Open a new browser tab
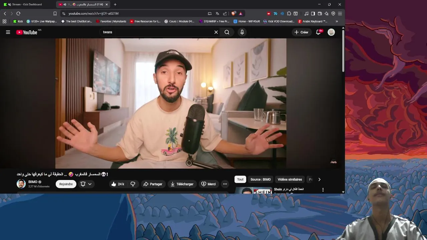The width and height of the screenshot is (427, 240). 115,4
